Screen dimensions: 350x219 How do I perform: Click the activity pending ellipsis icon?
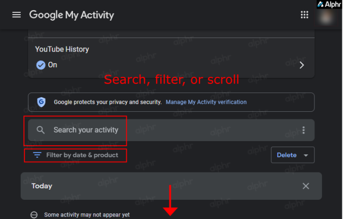pyautogui.click(x=34, y=215)
